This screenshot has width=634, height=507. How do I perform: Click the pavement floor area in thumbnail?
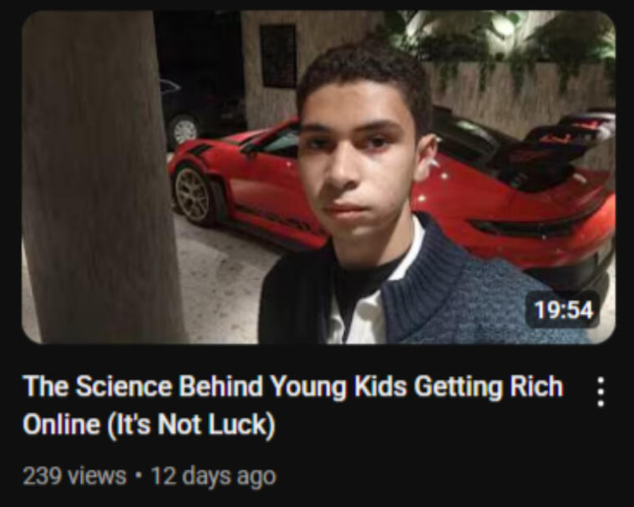(226, 283)
